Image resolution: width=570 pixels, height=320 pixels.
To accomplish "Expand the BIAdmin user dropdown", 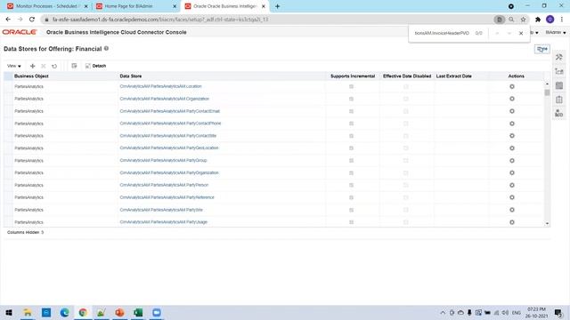I will click(556, 32).
